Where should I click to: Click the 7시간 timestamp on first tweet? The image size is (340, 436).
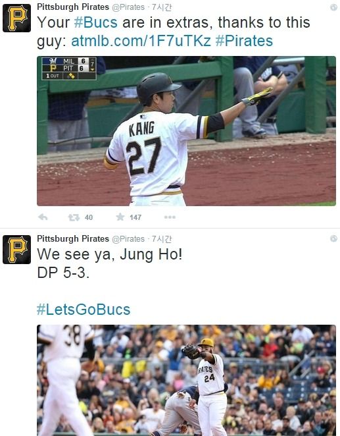point(162,7)
